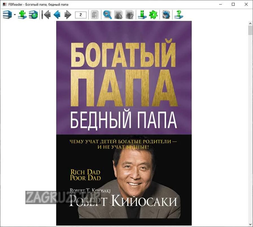The image size is (253, 227).
Task: Show book information
Action: (x=142, y=15)
